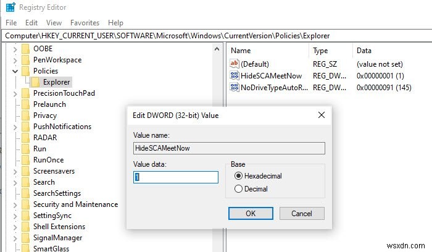
Task: Expand the OOBE tree node
Action: [x=15, y=49]
